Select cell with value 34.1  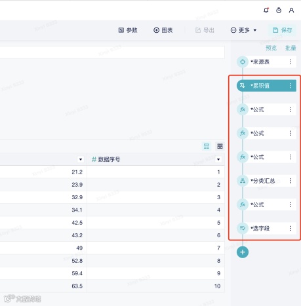tap(43, 210)
